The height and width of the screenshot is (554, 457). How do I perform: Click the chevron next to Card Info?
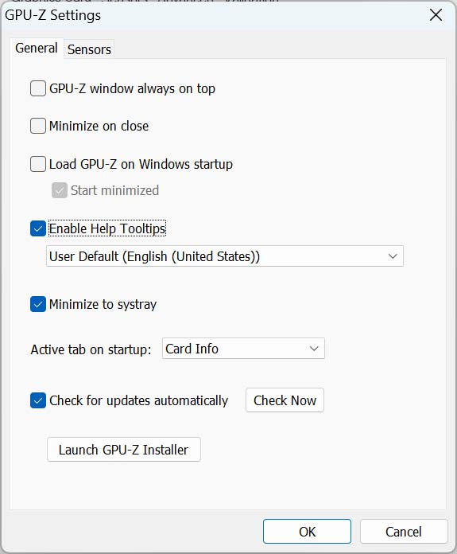tap(314, 349)
